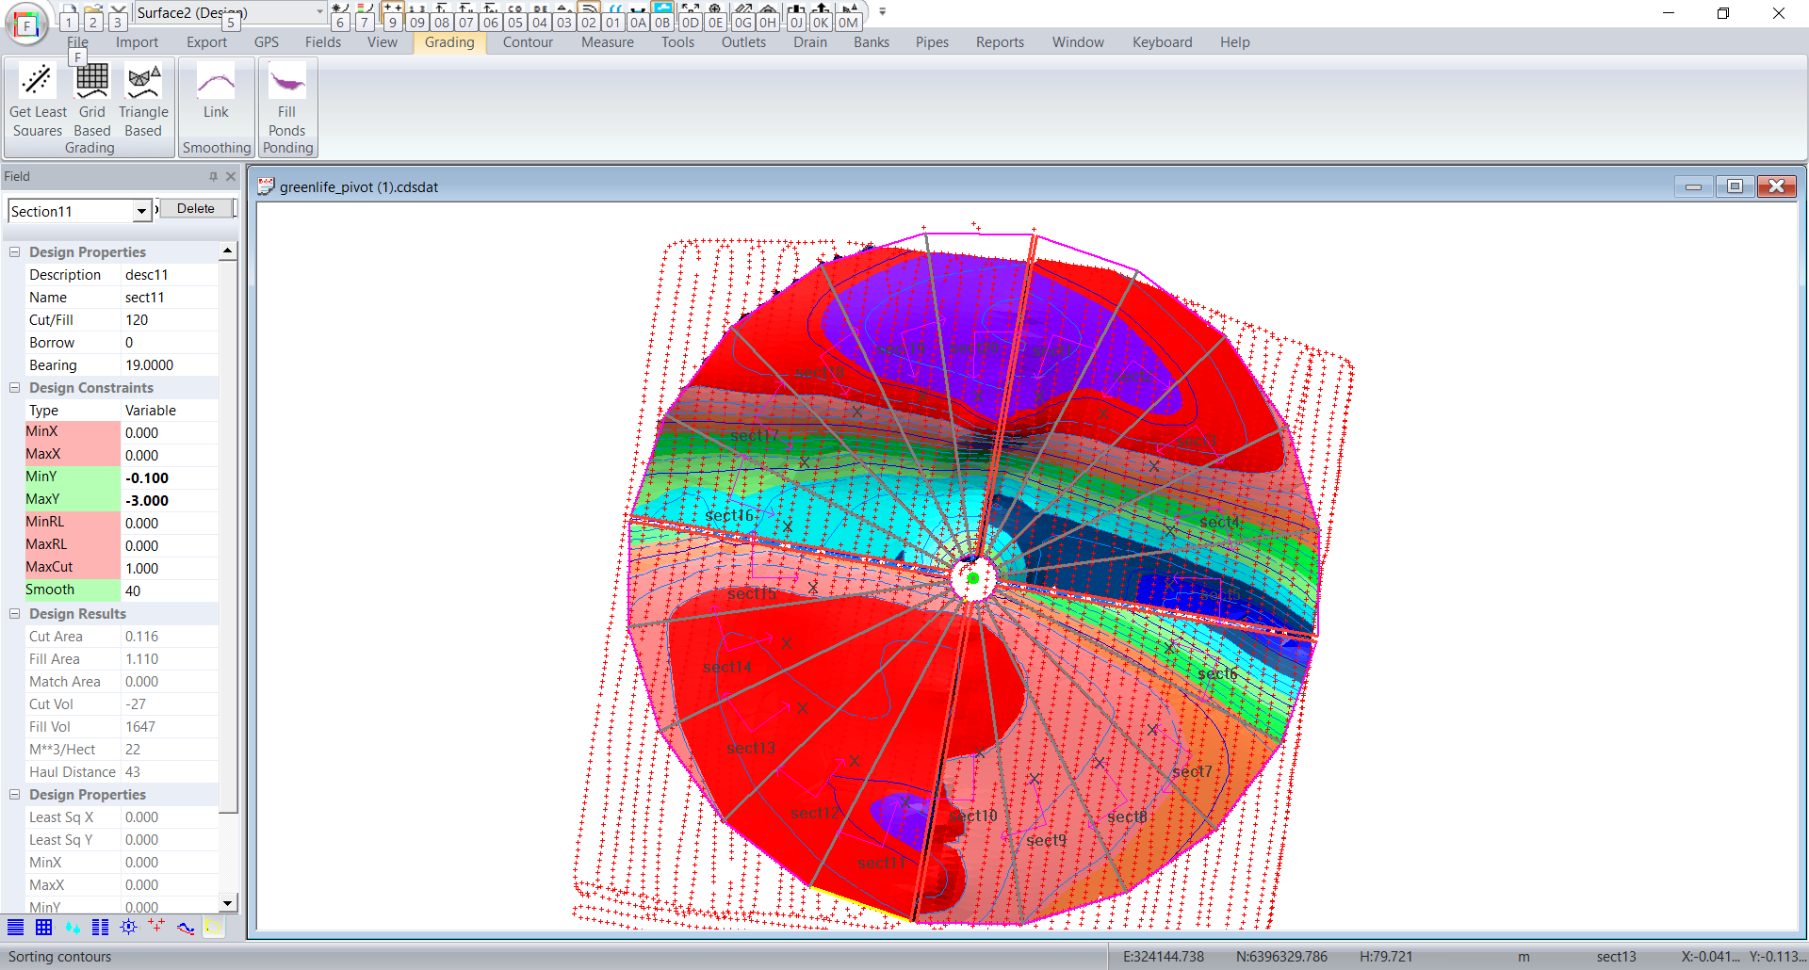Viewport: 1809px width, 970px height.
Task: Select the yellow boundary outline icon at panel bottom
Action: 214,927
